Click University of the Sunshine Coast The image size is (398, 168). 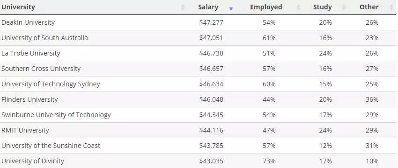point(51,146)
